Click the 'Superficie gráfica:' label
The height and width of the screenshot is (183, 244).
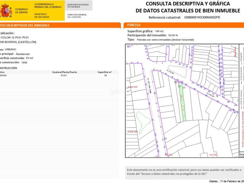[140, 31]
